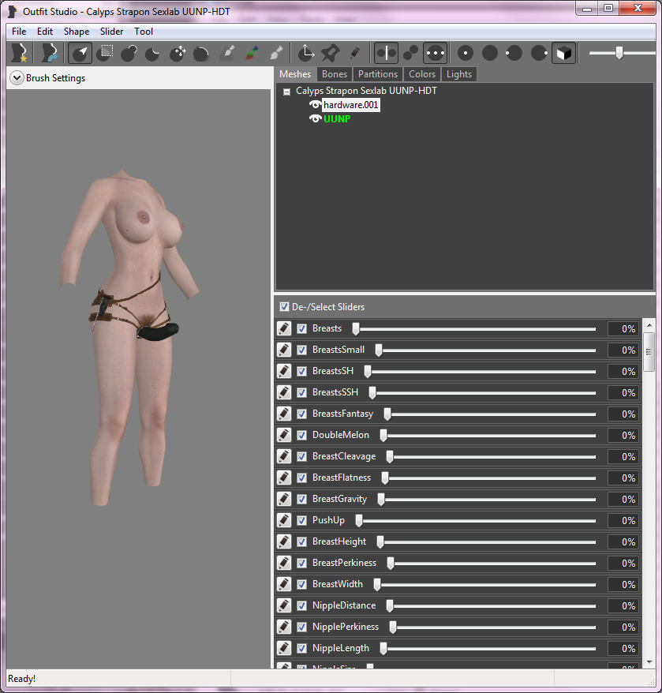Switch to the Colors tab
Image resolution: width=662 pixels, height=693 pixels.
tap(422, 74)
